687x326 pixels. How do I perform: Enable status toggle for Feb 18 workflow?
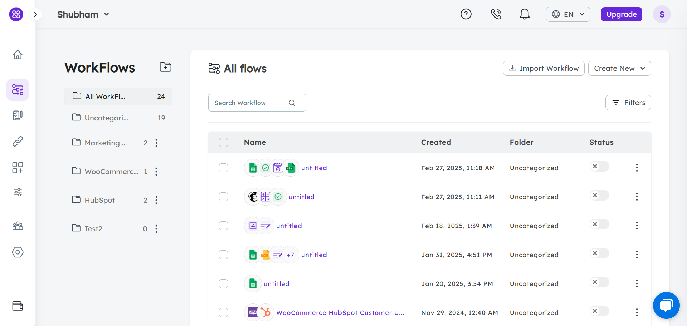pos(599,224)
